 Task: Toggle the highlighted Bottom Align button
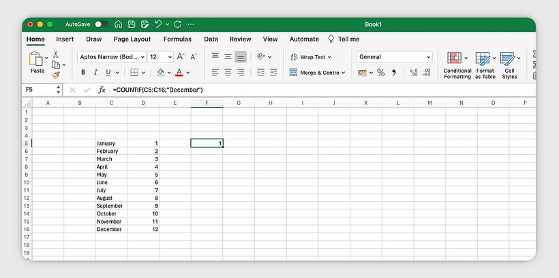pyautogui.click(x=241, y=57)
